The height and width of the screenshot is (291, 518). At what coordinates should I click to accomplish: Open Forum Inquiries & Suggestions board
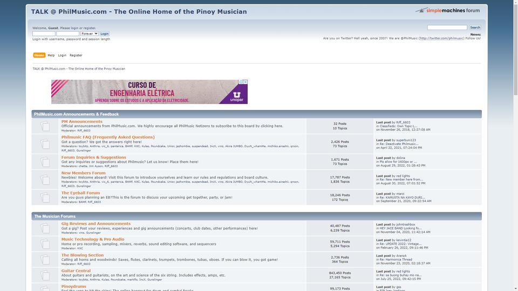93,157
